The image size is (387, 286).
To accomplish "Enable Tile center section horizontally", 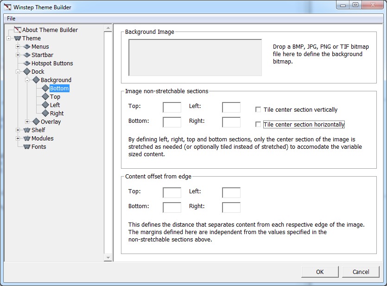I will [x=258, y=124].
